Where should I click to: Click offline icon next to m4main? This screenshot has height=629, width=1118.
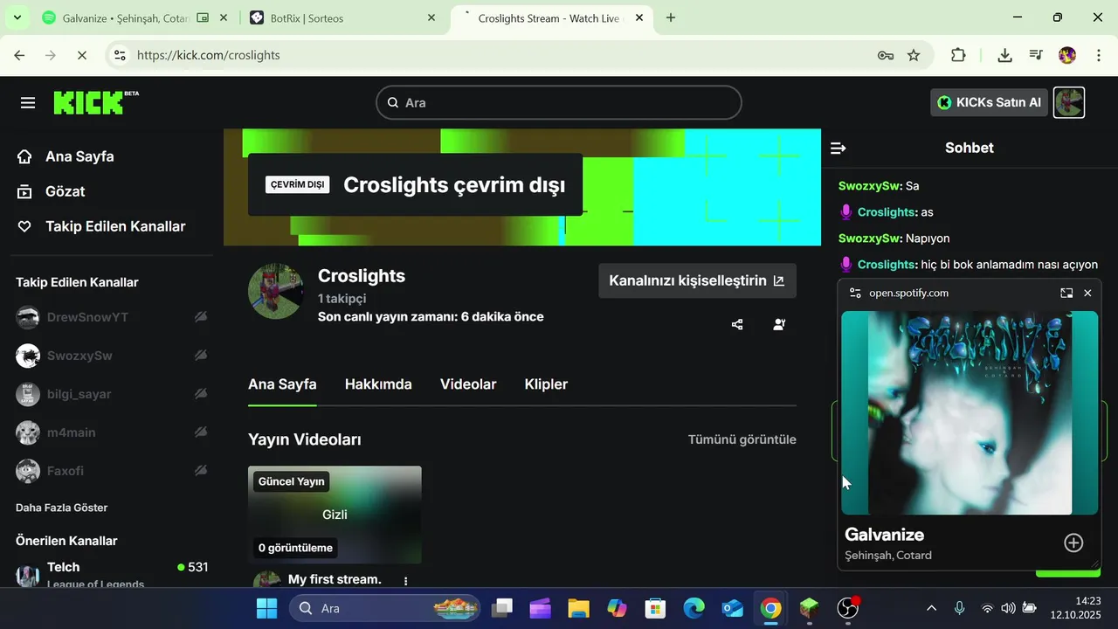click(x=201, y=432)
